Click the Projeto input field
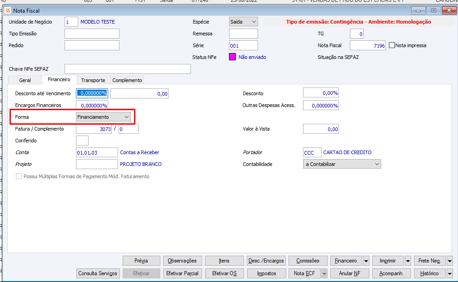Viewport: 458px width, 282px height. tap(97, 164)
